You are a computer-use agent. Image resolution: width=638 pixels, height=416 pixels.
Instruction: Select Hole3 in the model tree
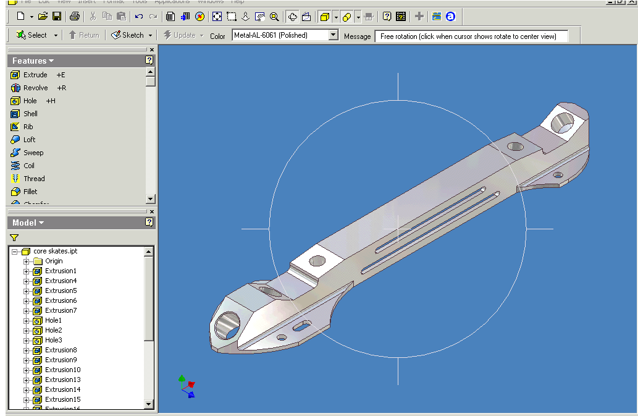pos(53,340)
